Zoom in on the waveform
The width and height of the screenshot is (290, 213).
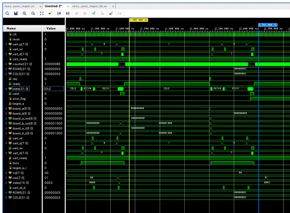[25, 13]
